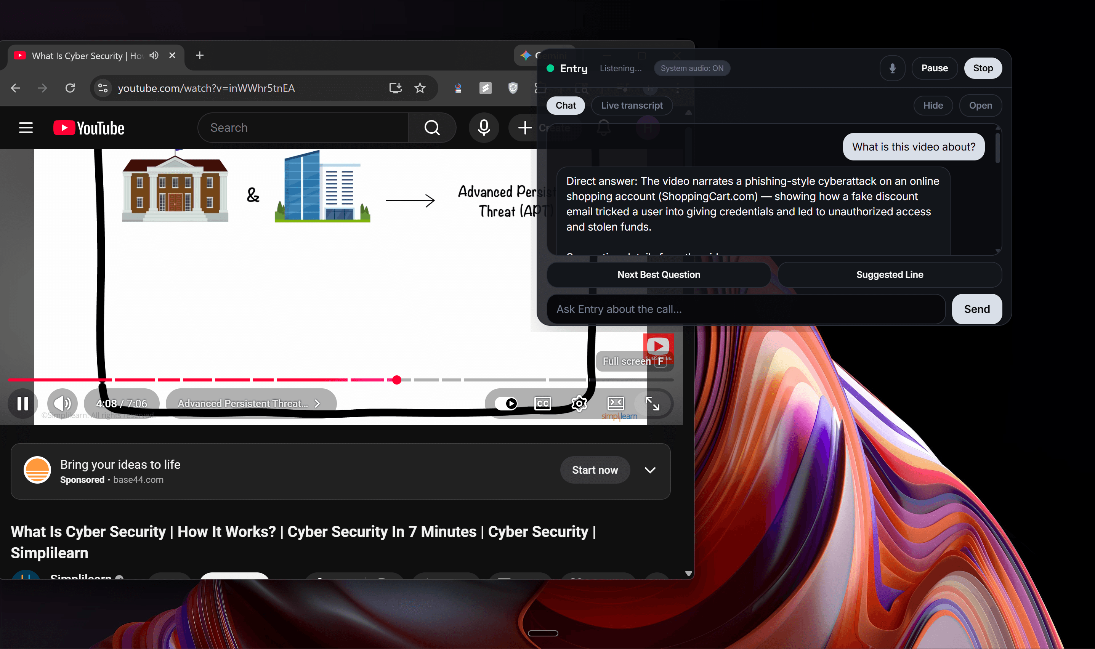Open site information icon in address bar
This screenshot has height=649, width=1095.
click(103, 88)
